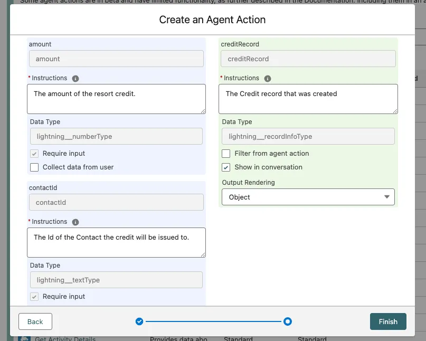
Task: Open the Output Rendering dropdown
Action: pyautogui.click(x=308, y=197)
